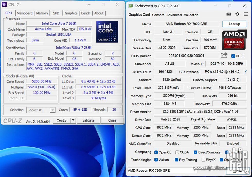This screenshot has width=252, height=177.
Task: Click the Release Date Jul 27, 2023 value
Action: (x=167, y=48)
